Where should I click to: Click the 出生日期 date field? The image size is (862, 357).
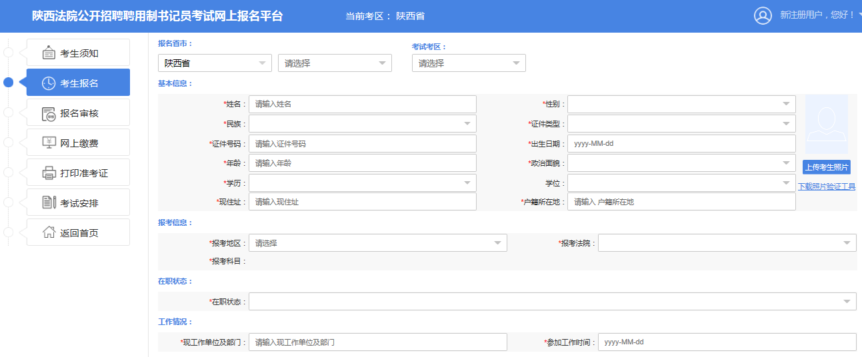click(x=681, y=144)
